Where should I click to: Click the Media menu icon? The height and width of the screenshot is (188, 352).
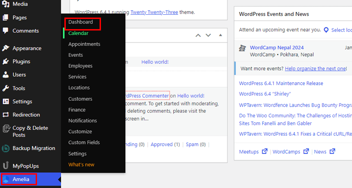(x=6, y=4)
